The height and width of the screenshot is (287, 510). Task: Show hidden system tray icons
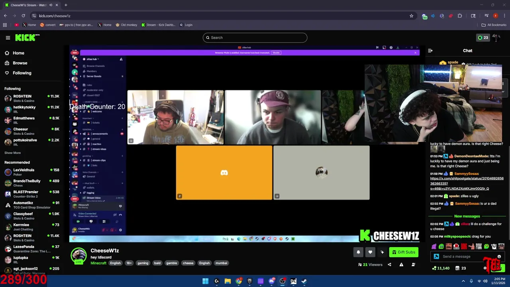[x=463, y=281]
